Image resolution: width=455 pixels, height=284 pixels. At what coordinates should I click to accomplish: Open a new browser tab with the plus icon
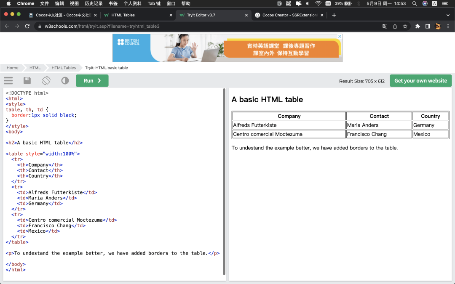(334, 15)
